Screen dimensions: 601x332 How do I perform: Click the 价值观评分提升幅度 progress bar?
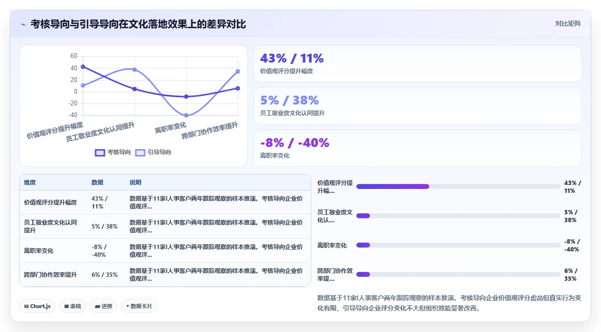click(458, 187)
